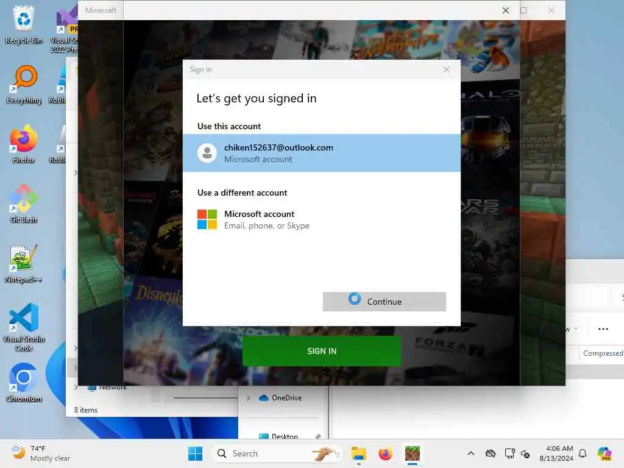Maximize the Minecraft window
Viewport: 624px width, 468px height.
point(523,10)
